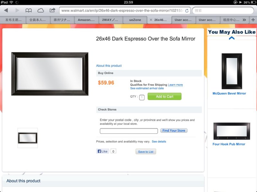Select the small mirror thumbnail image
The height and width of the screenshot is (192, 257).
(x=28, y=138)
